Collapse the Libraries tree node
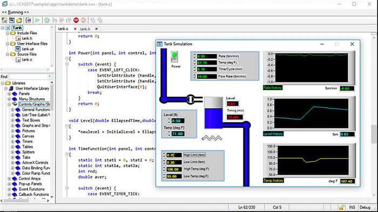Viewport: 378px width, 212px height. pyautogui.click(x=3, y=83)
